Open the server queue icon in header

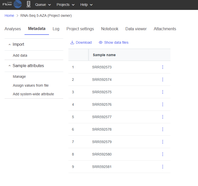coord(29,4)
